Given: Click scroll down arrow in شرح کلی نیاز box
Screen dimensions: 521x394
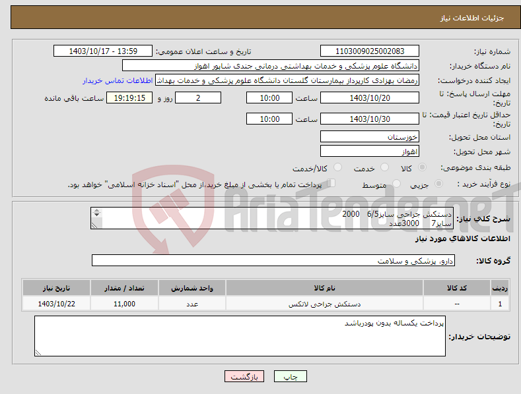Looking at the screenshot, I should [96, 215].
